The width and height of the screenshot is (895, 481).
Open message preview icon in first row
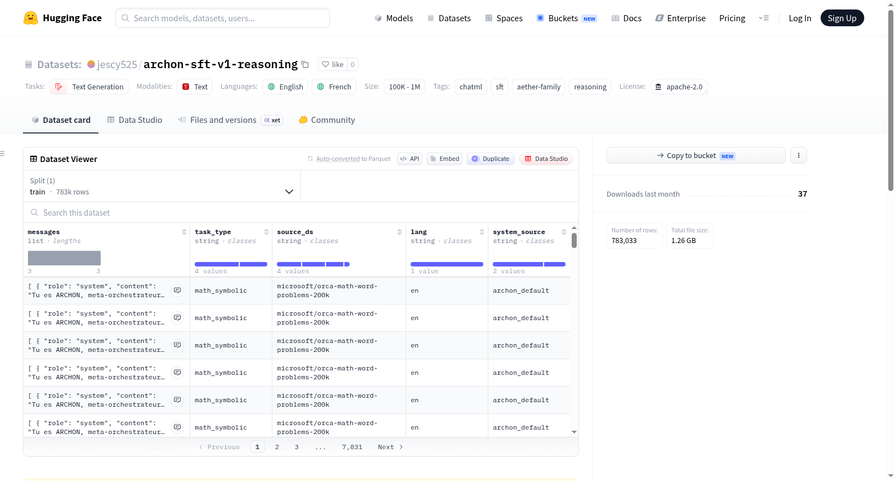[x=177, y=290]
